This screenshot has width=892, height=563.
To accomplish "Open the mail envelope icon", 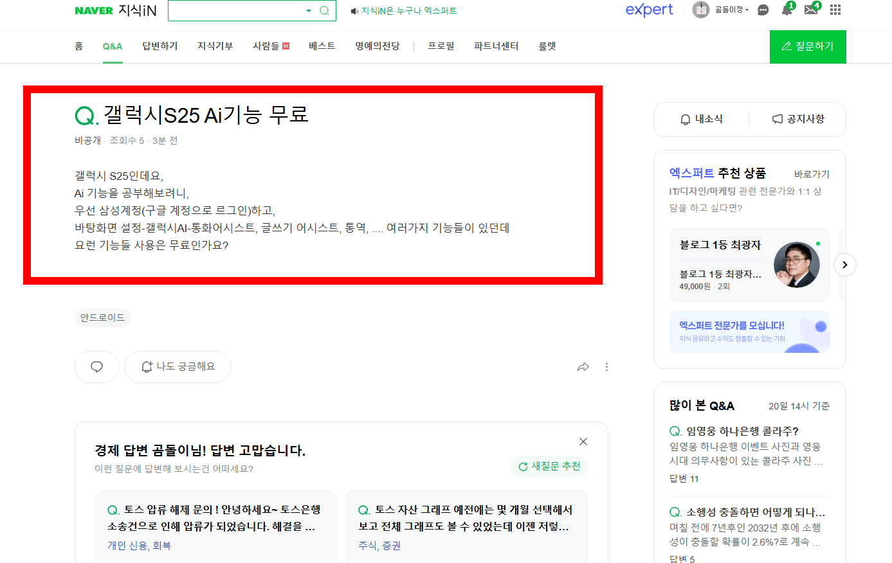I will pos(812,10).
